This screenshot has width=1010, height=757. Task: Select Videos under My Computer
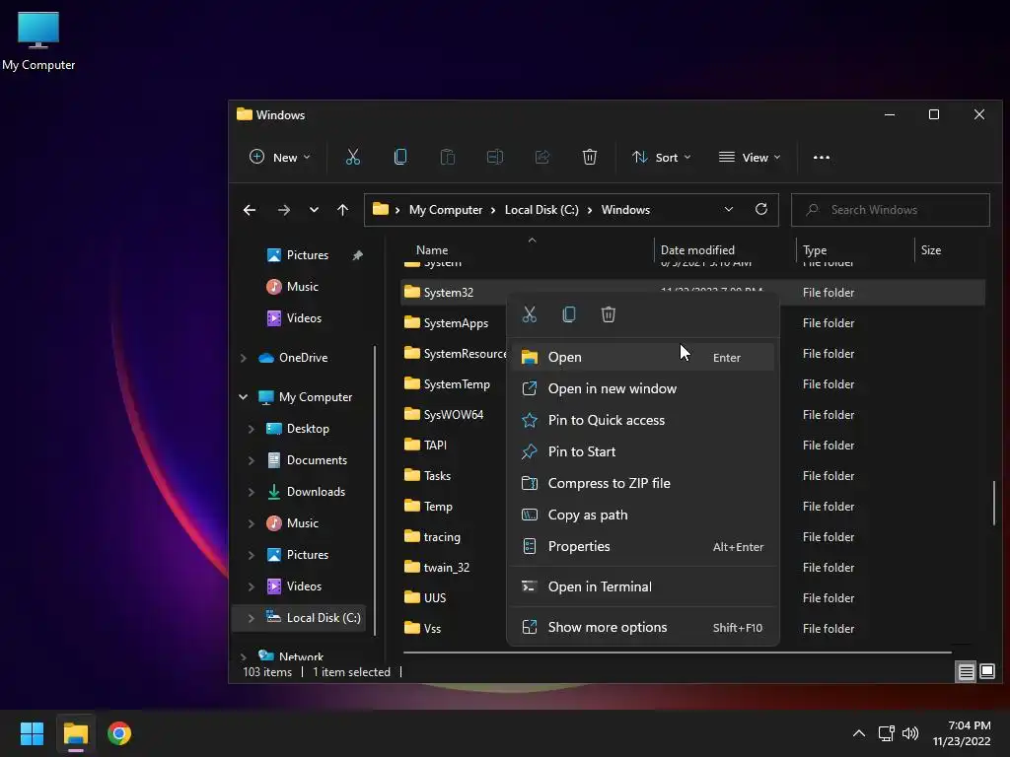point(304,586)
